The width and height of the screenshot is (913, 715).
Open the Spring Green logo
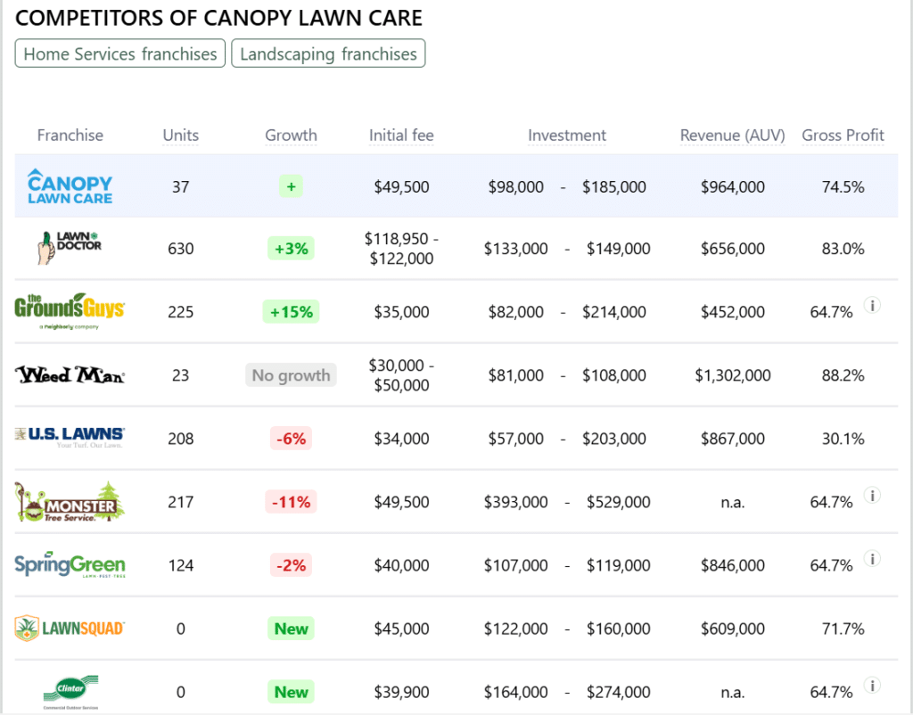(70, 565)
